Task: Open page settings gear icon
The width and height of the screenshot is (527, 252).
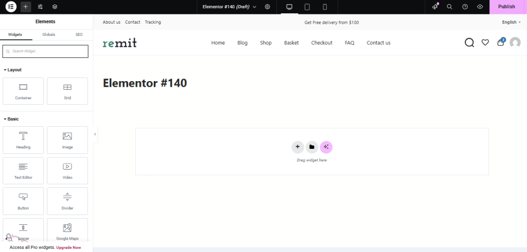Action: click(268, 7)
